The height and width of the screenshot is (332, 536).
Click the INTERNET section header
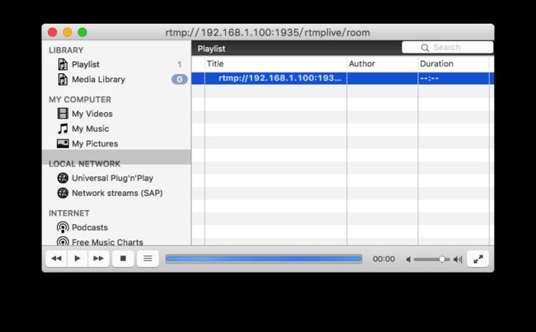tap(69, 213)
